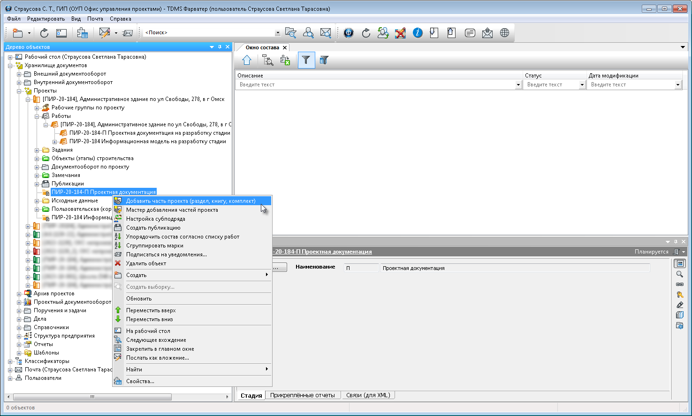Toggle the filter funnel button
Image resolution: width=692 pixels, height=416 pixels.
pyautogui.click(x=306, y=60)
